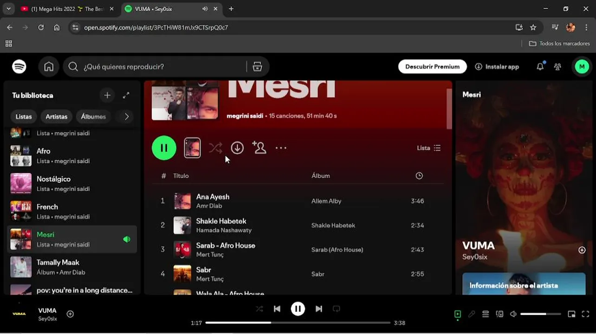Open the mini player
596x334 pixels.
(571, 314)
